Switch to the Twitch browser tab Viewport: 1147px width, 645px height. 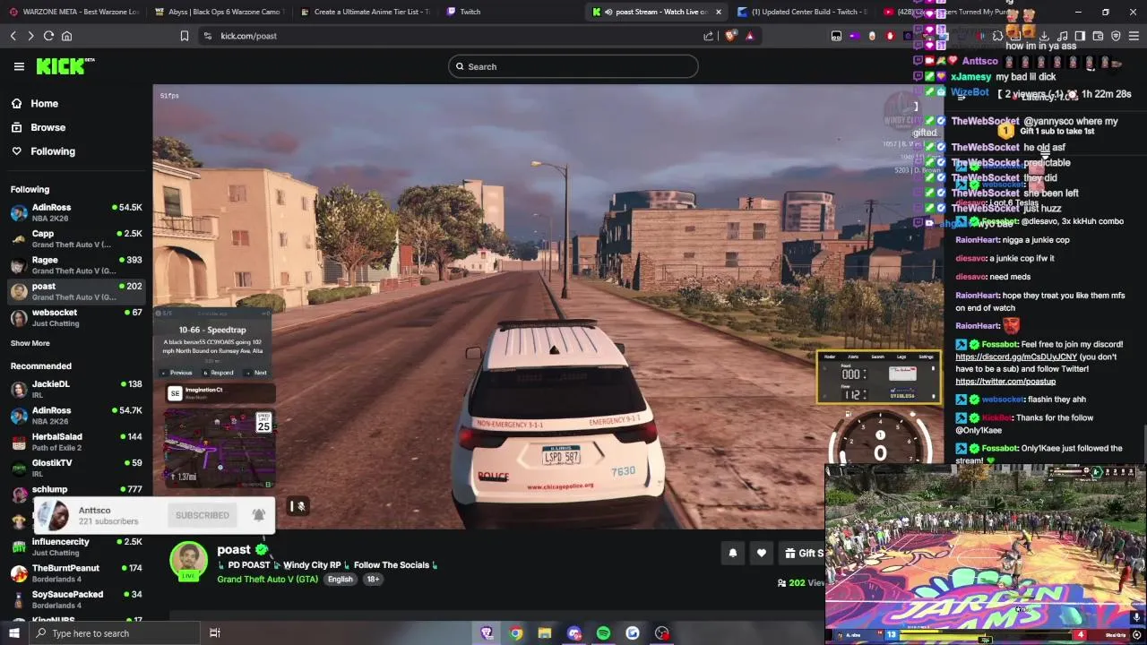(x=511, y=12)
